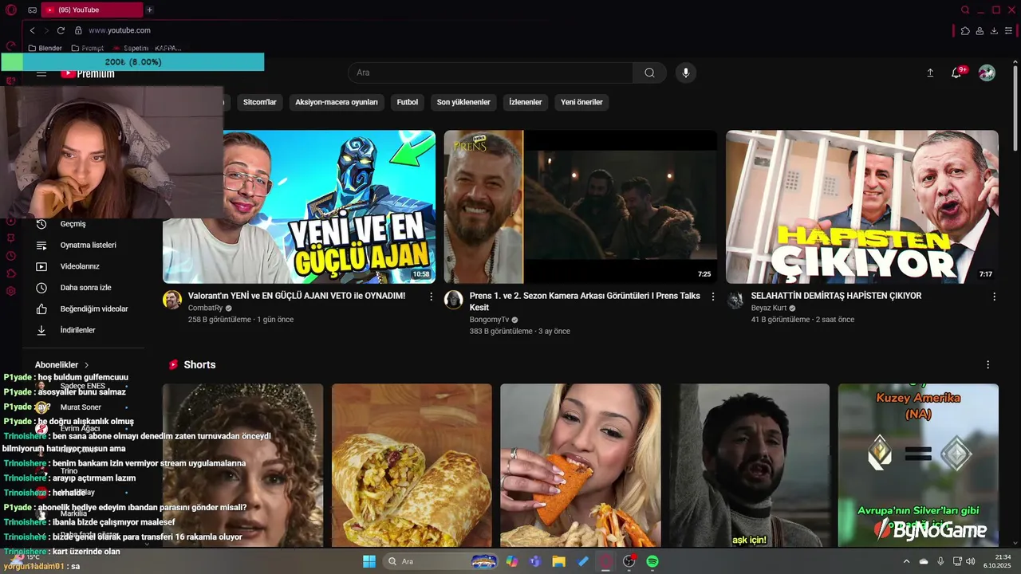Open options for Selahattin Demirtaş video
This screenshot has width=1021, height=574.
click(994, 297)
